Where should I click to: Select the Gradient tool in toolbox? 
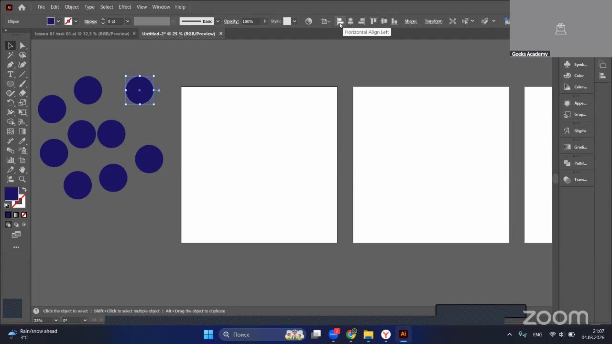tap(22, 131)
